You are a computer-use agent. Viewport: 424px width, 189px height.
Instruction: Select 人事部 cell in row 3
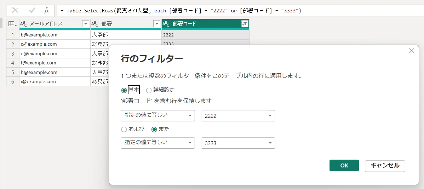pos(99,53)
